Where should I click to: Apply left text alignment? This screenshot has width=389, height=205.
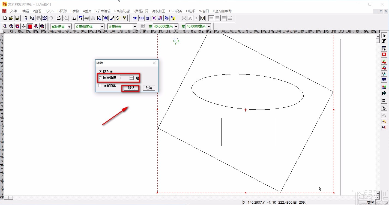point(211,18)
